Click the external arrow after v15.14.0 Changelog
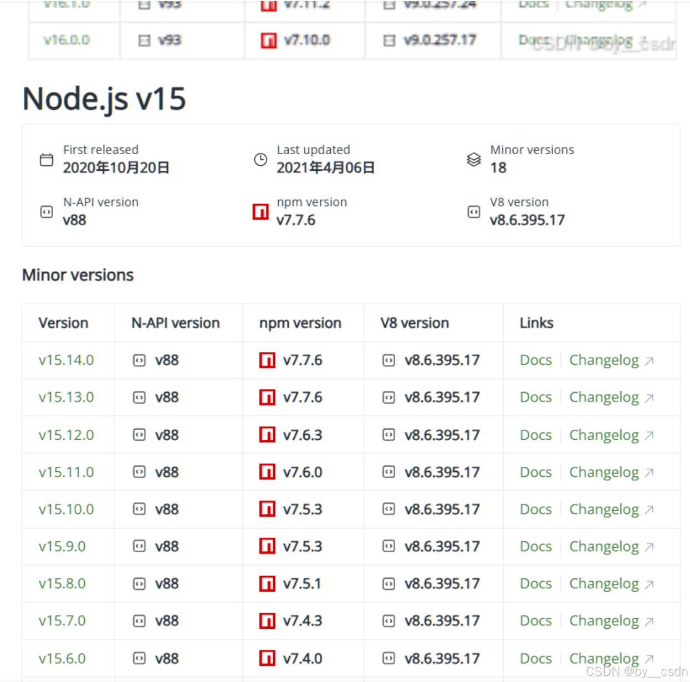This screenshot has height=682, width=690. [650, 362]
